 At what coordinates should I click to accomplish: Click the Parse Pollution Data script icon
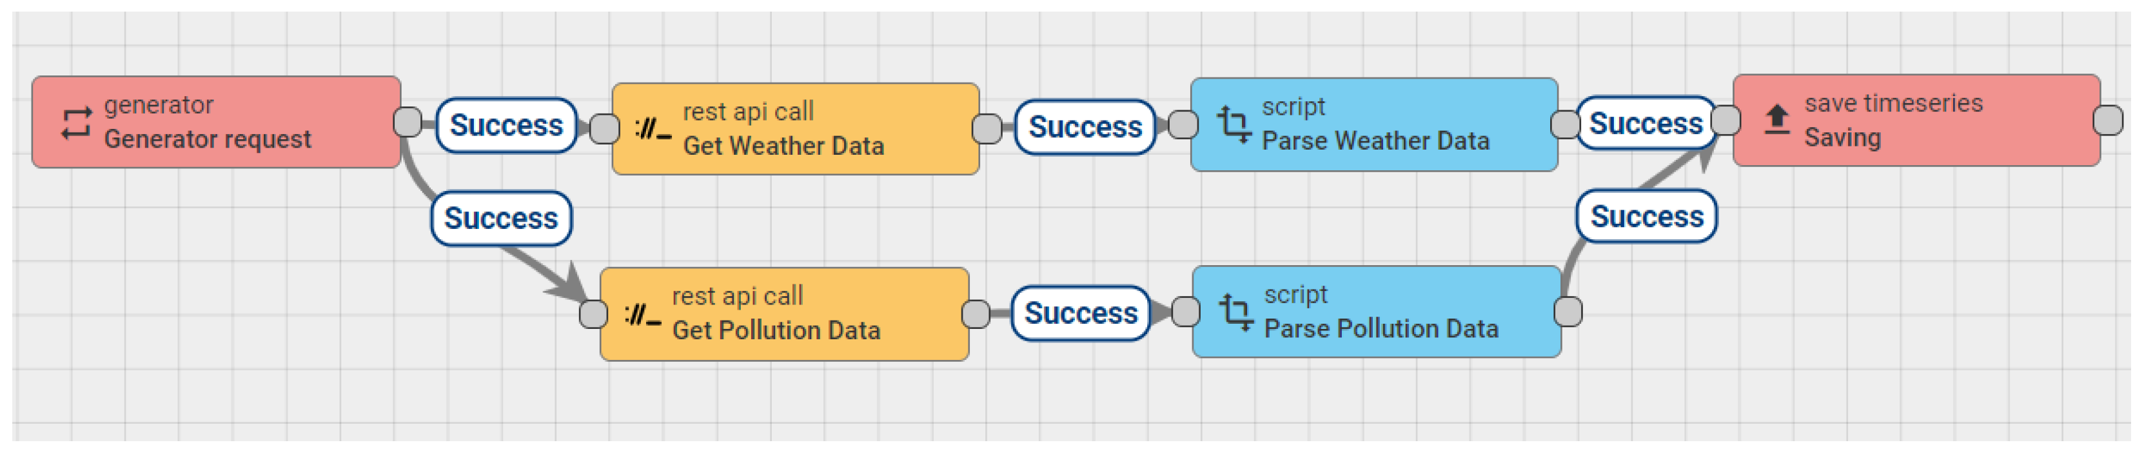point(1236,313)
